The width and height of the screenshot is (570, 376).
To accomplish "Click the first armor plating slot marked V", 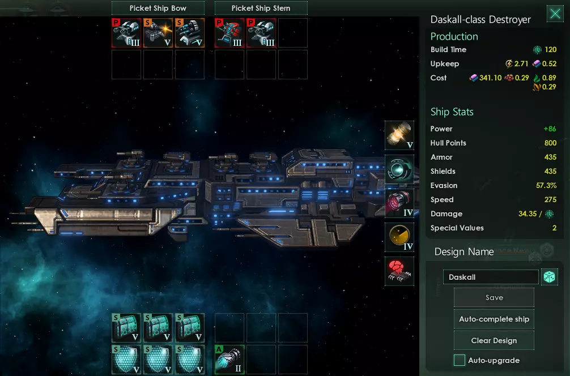I will 126,328.
